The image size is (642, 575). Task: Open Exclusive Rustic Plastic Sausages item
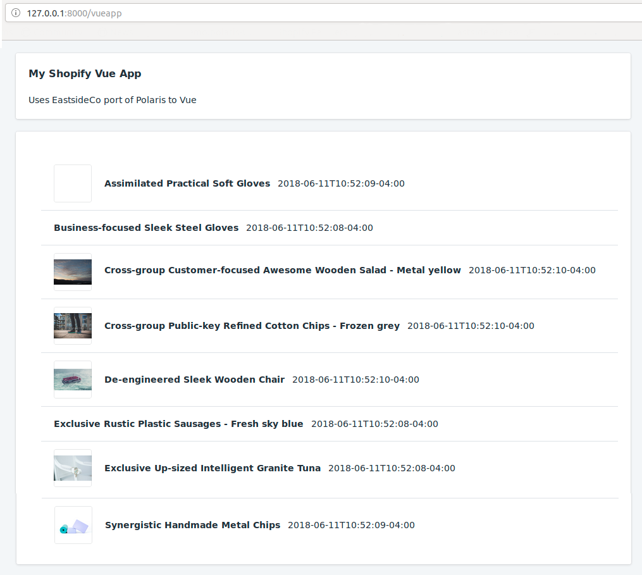178,424
